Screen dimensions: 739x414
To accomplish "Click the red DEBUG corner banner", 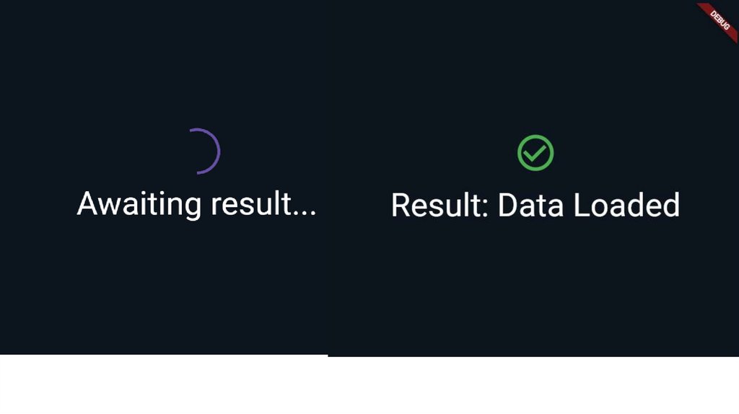I will [x=721, y=19].
